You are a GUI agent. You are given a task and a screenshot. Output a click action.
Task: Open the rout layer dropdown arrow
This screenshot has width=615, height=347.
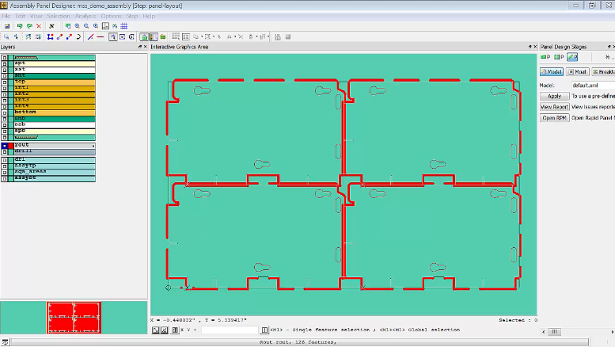pos(93,146)
